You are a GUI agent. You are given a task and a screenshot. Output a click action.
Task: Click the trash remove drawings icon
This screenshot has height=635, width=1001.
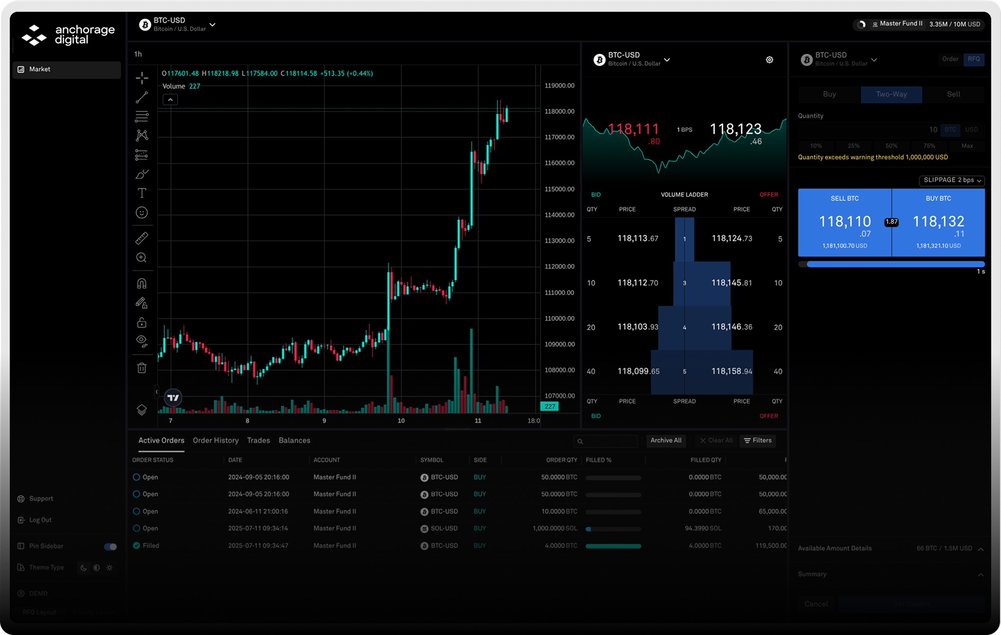pyautogui.click(x=142, y=368)
